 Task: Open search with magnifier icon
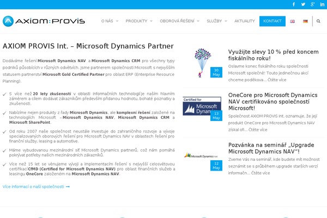pos(318,21)
